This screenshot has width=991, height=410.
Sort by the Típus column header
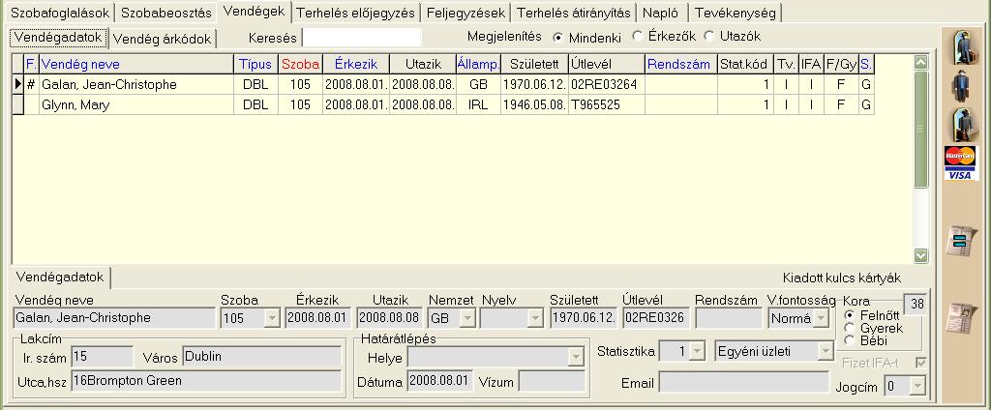[255, 64]
